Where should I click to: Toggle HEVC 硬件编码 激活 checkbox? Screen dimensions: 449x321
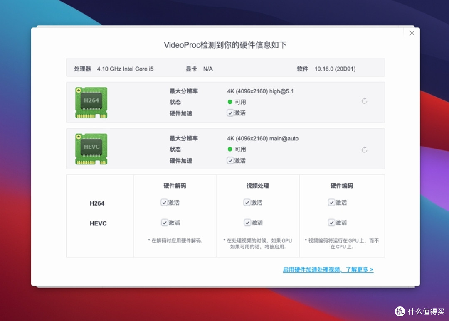click(331, 223)
